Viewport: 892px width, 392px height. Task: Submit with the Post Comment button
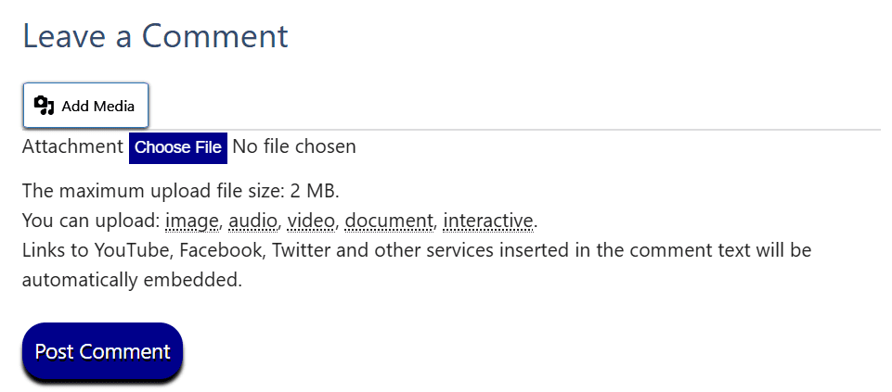coord(102,352)
